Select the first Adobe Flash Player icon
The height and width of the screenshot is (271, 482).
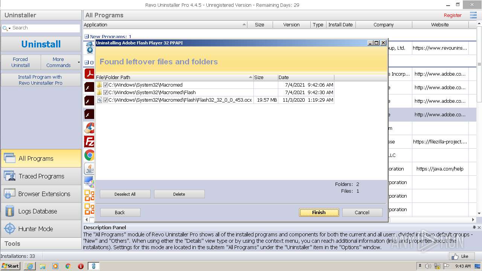click(89, 87)
